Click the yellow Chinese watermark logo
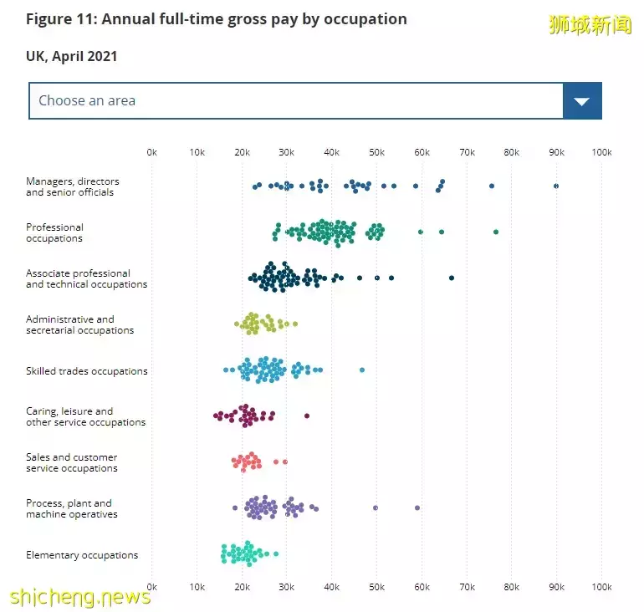Viewport: 644px width, 612px height. click(x=590, y=24)
